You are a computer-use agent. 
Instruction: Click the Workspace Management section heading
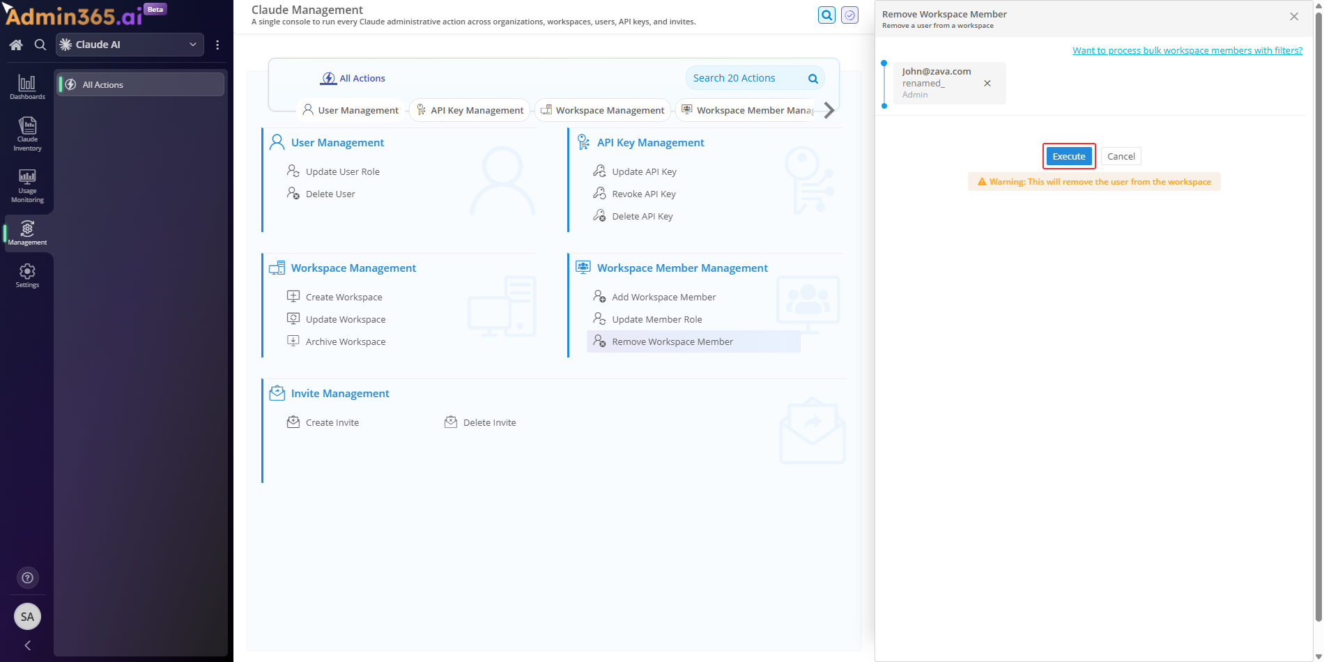click(x=353, y=268)
